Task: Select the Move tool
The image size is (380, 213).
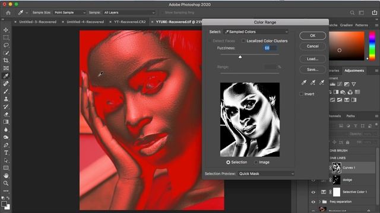Action: pyautogui.click(x=6, y=30)
